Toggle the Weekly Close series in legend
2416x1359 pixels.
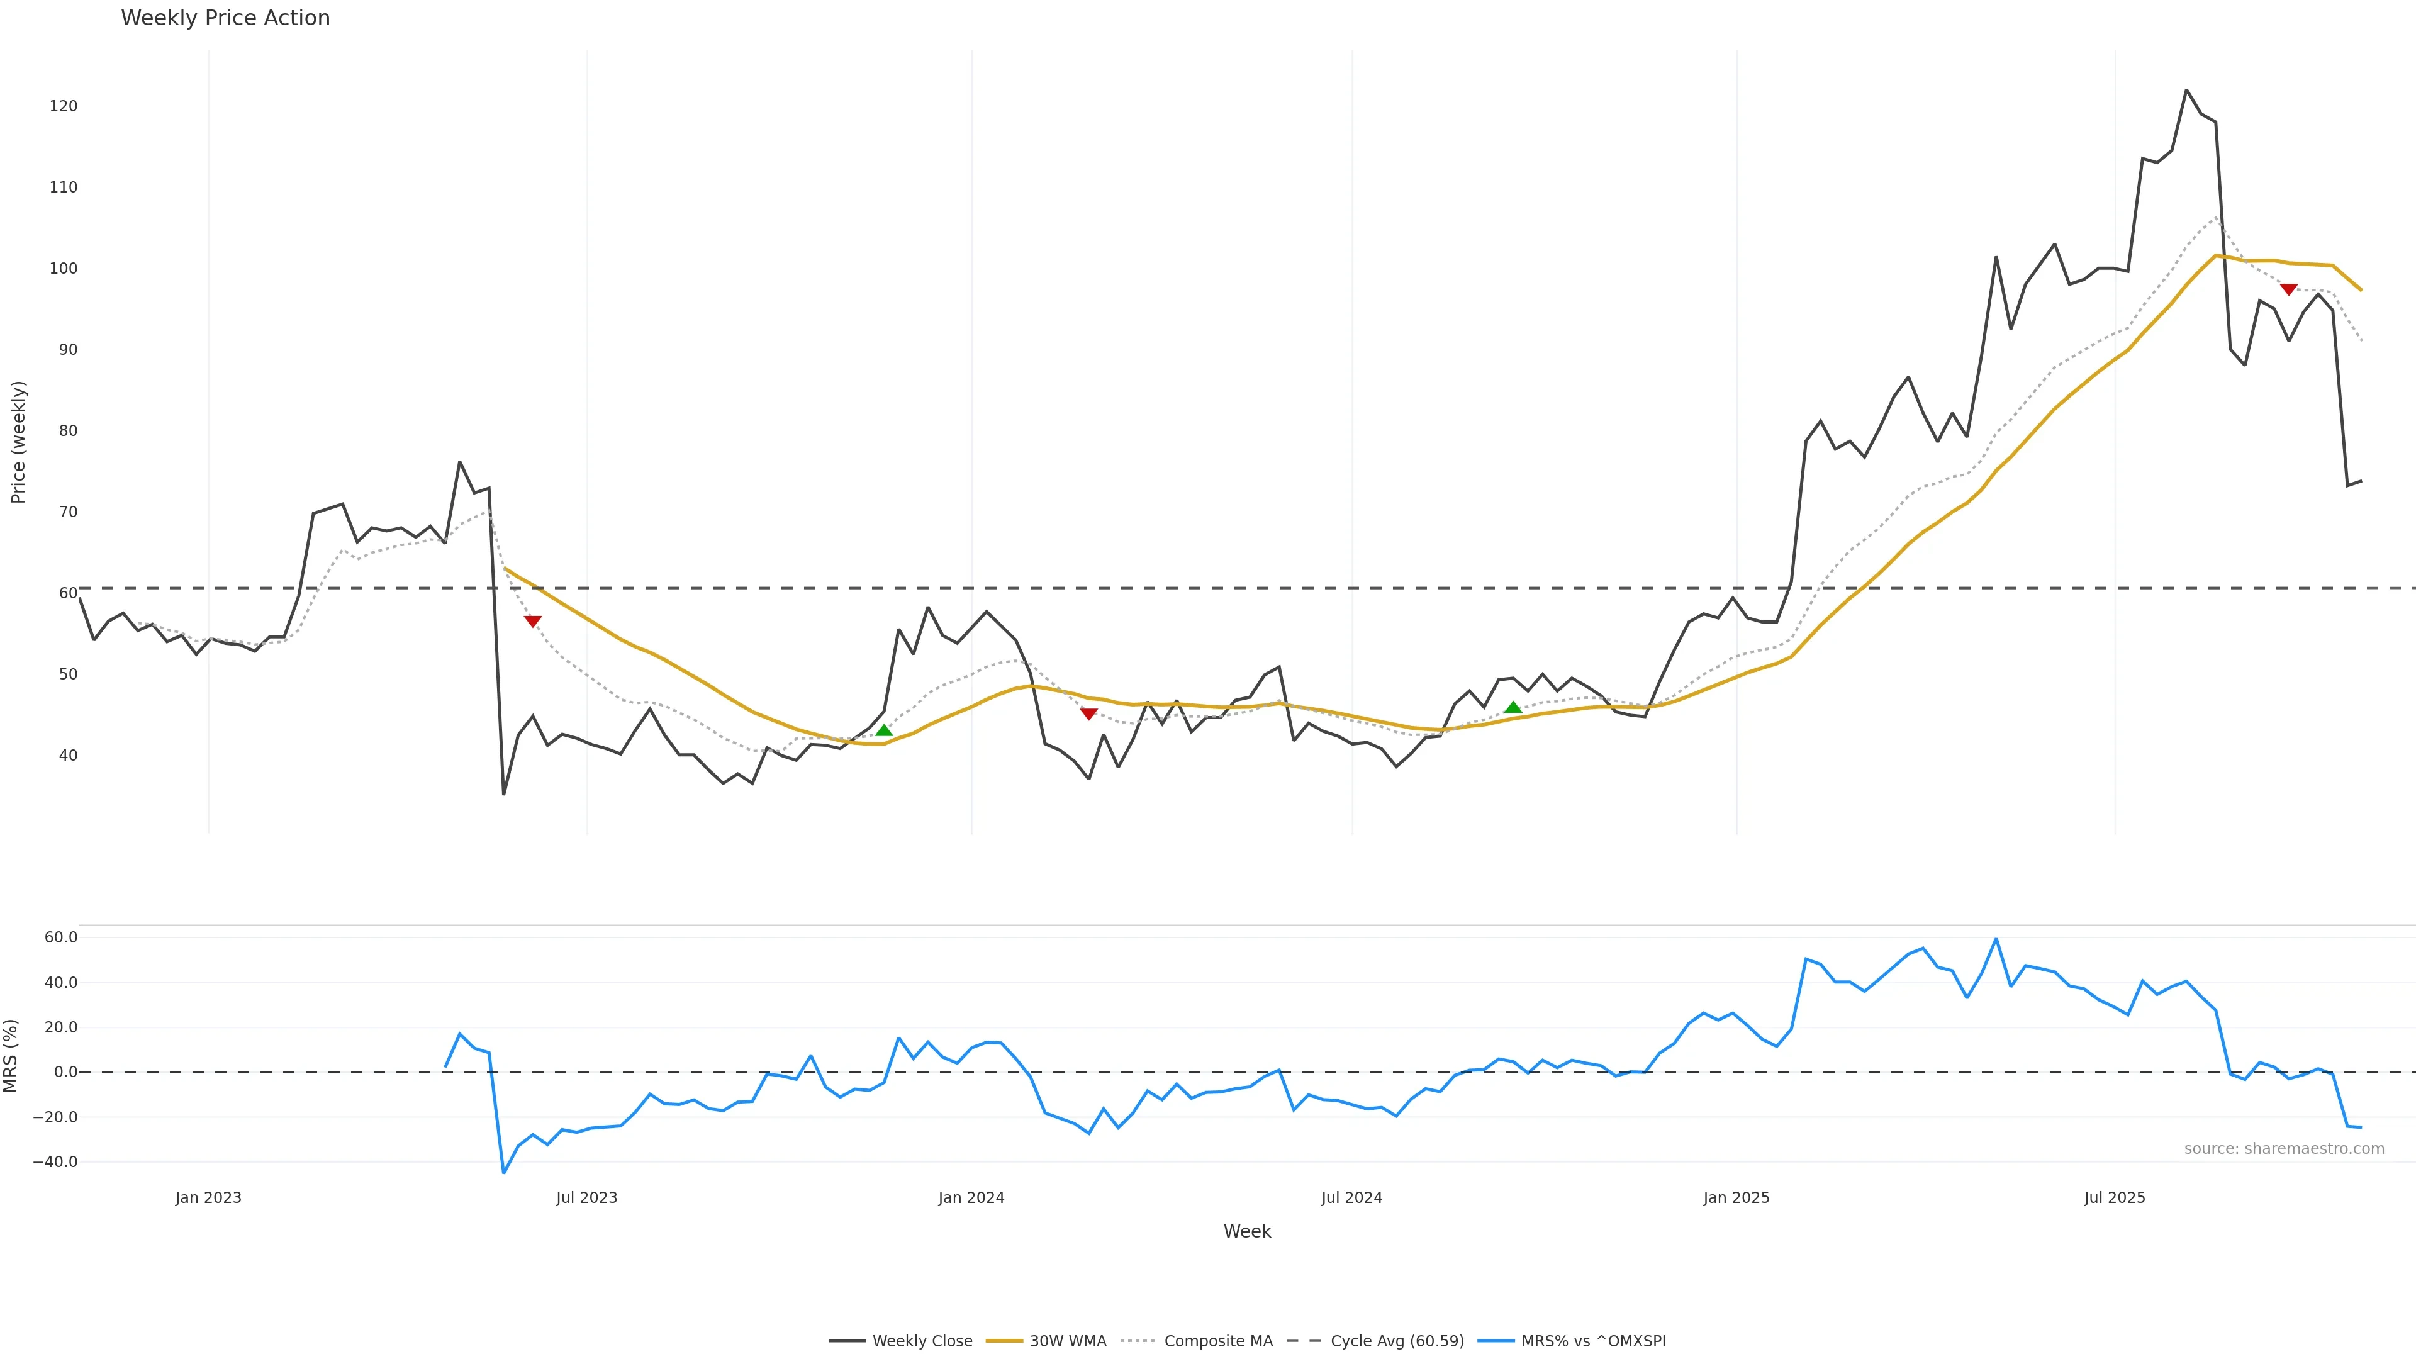(922, 1341)
